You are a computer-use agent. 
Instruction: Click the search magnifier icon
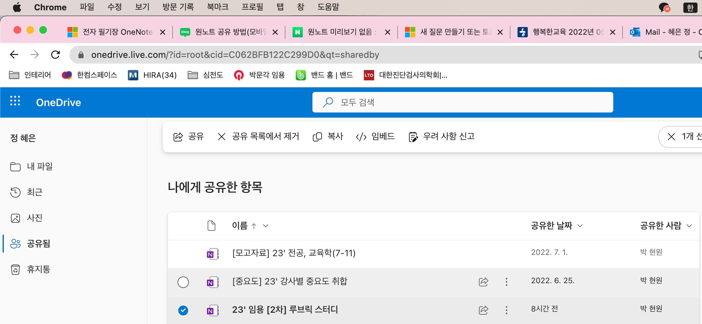pyautogui.click(x=328, y=102)
